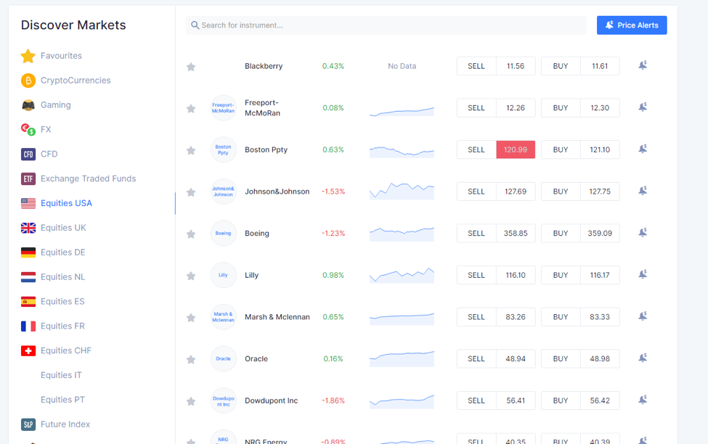Click the ETF icon for Exchange Traded Funds
Image resolution: width=708 pixels, height=444 pixels.
[x=28, y=178]
